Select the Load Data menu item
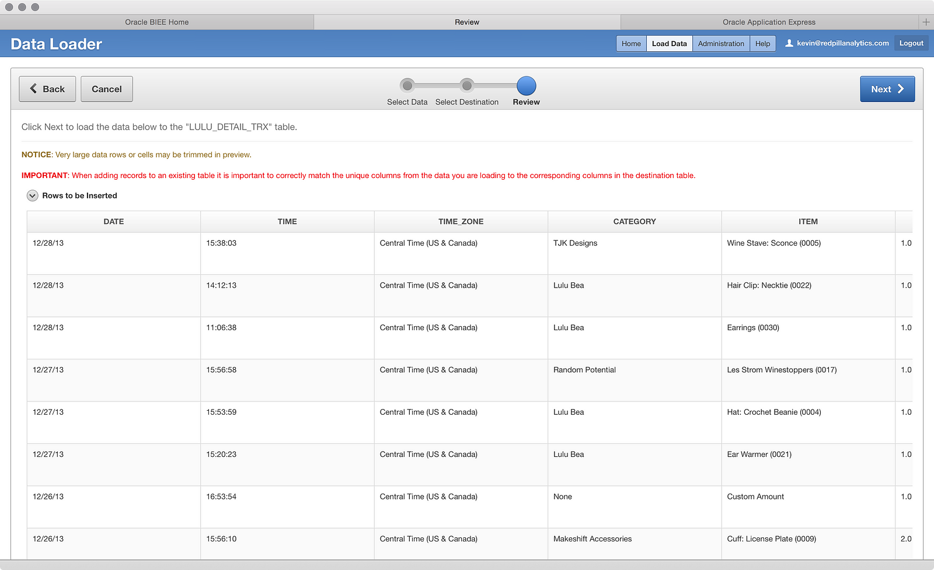Viewport: 934px width, 570px height. click(x=670, y=44)
